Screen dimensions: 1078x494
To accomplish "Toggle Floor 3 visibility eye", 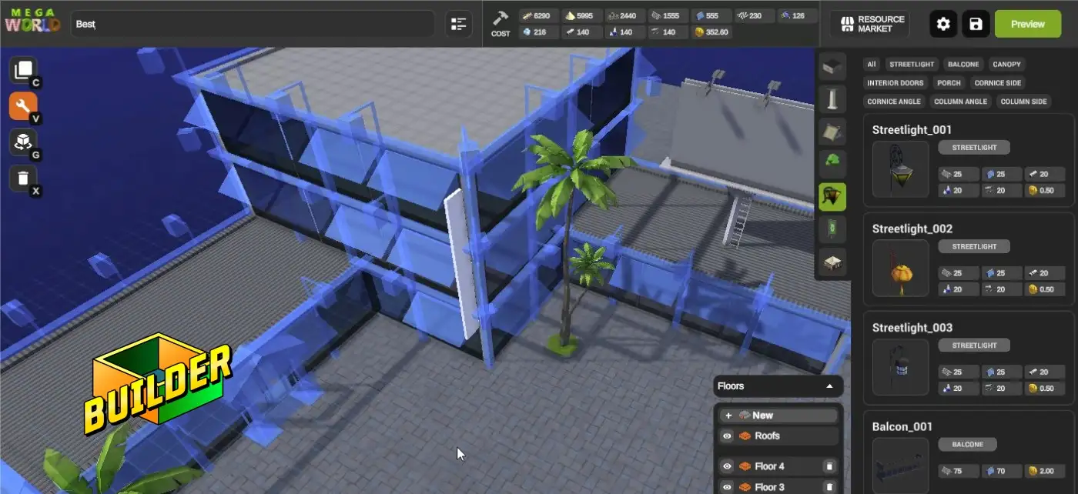I will click(x=727, y=487).
